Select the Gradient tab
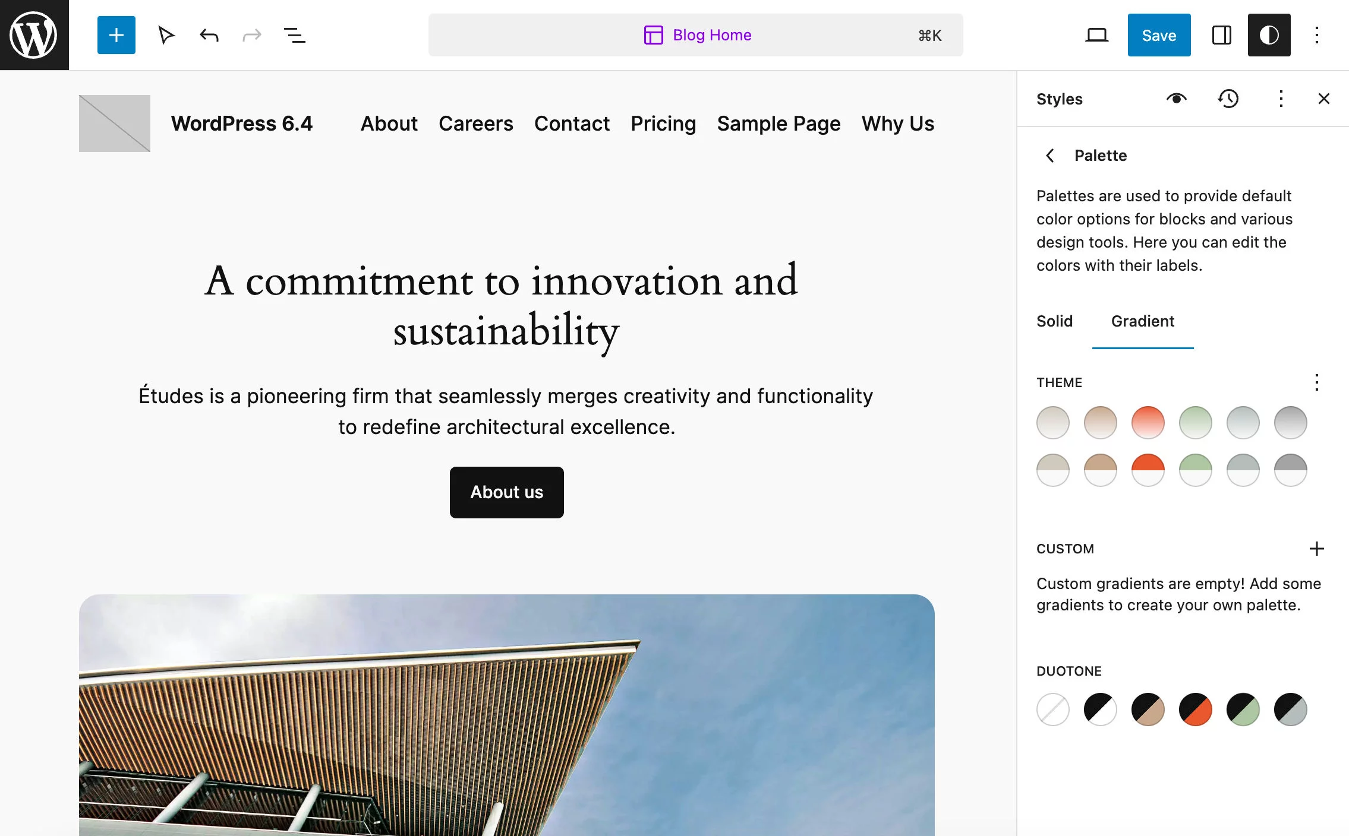Image resolution: width=1349 pixels, height=836 pixels. (1142, 321)
